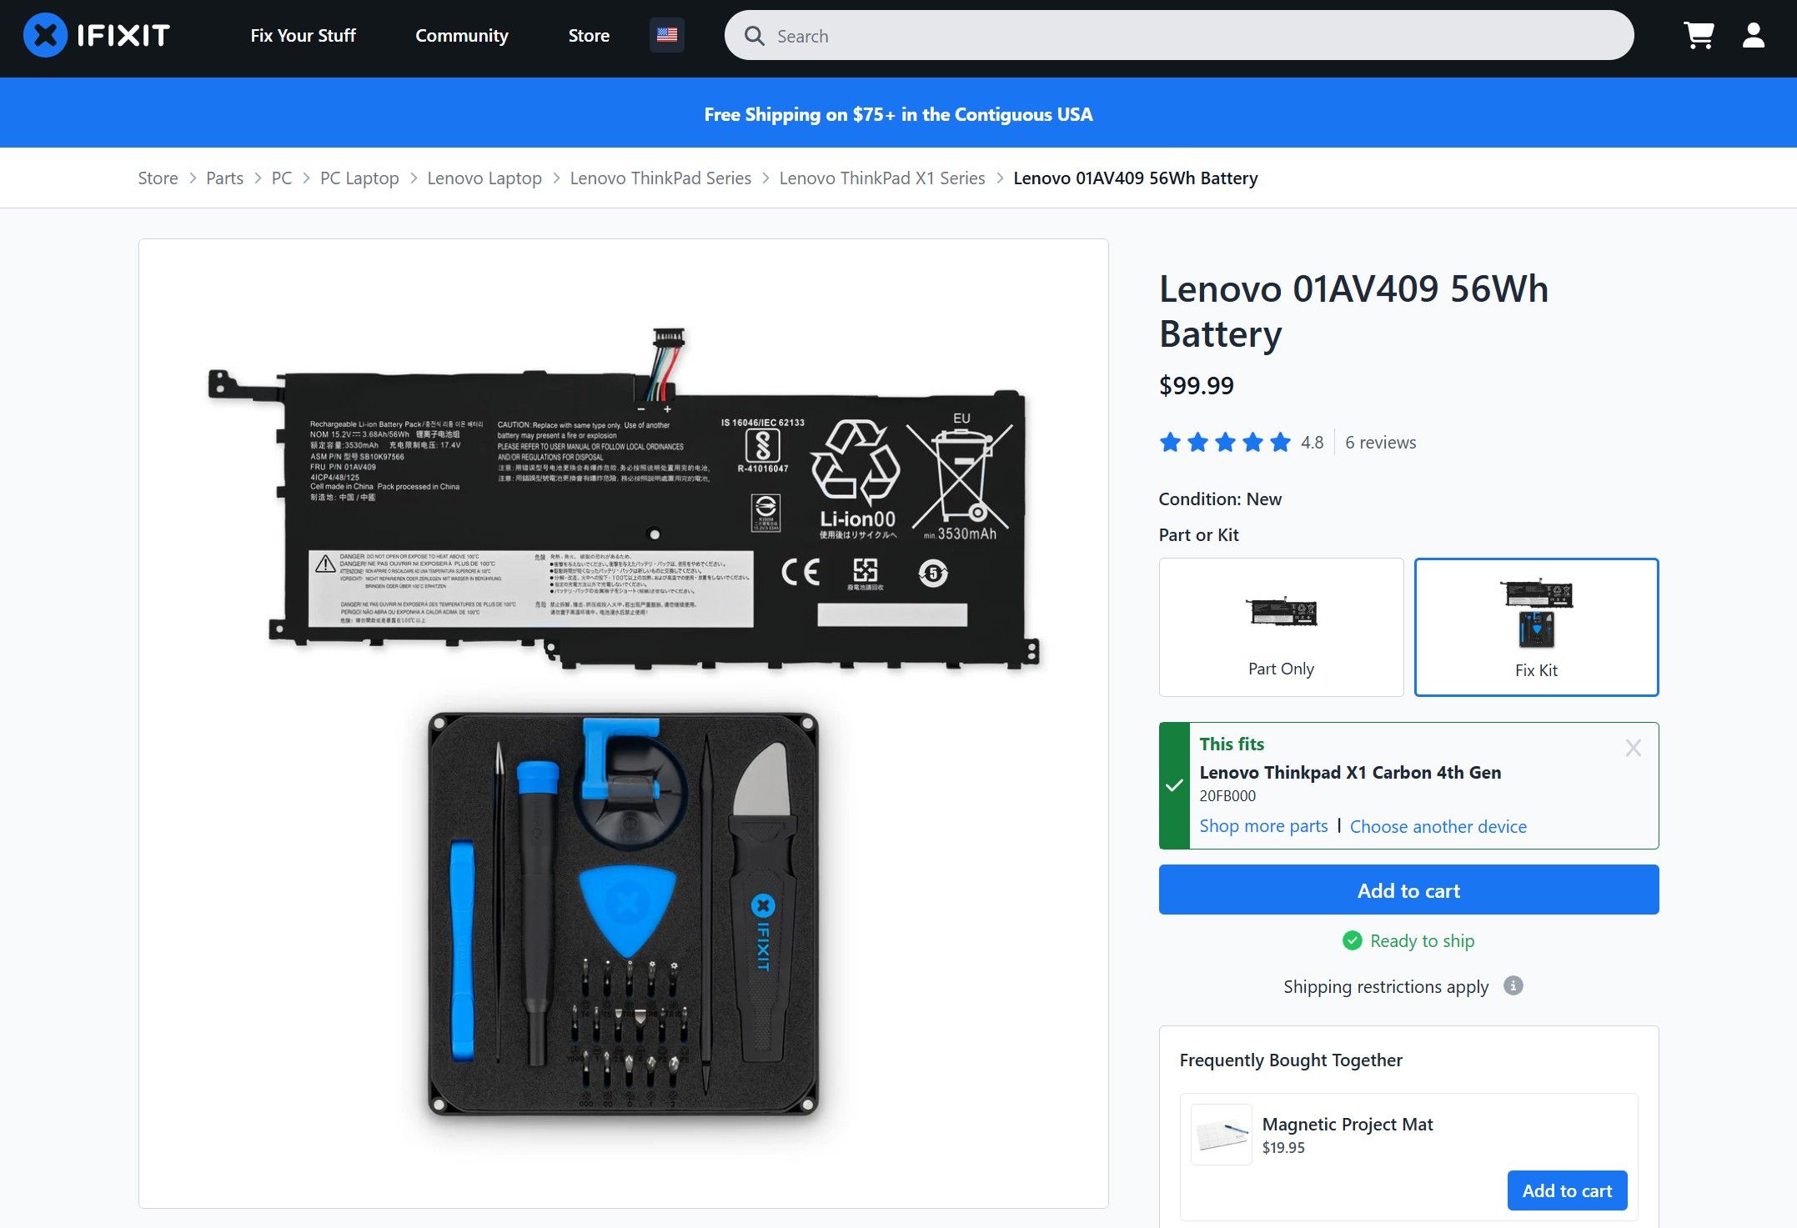Click the Condition: New label
The width and height of the screenshot is (1797, 1228).
[x=1220, y=499]
